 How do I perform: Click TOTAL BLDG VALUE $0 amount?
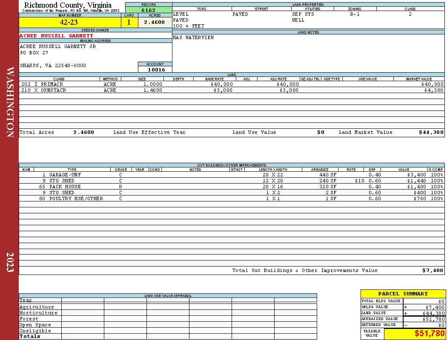tap(441, 301)
